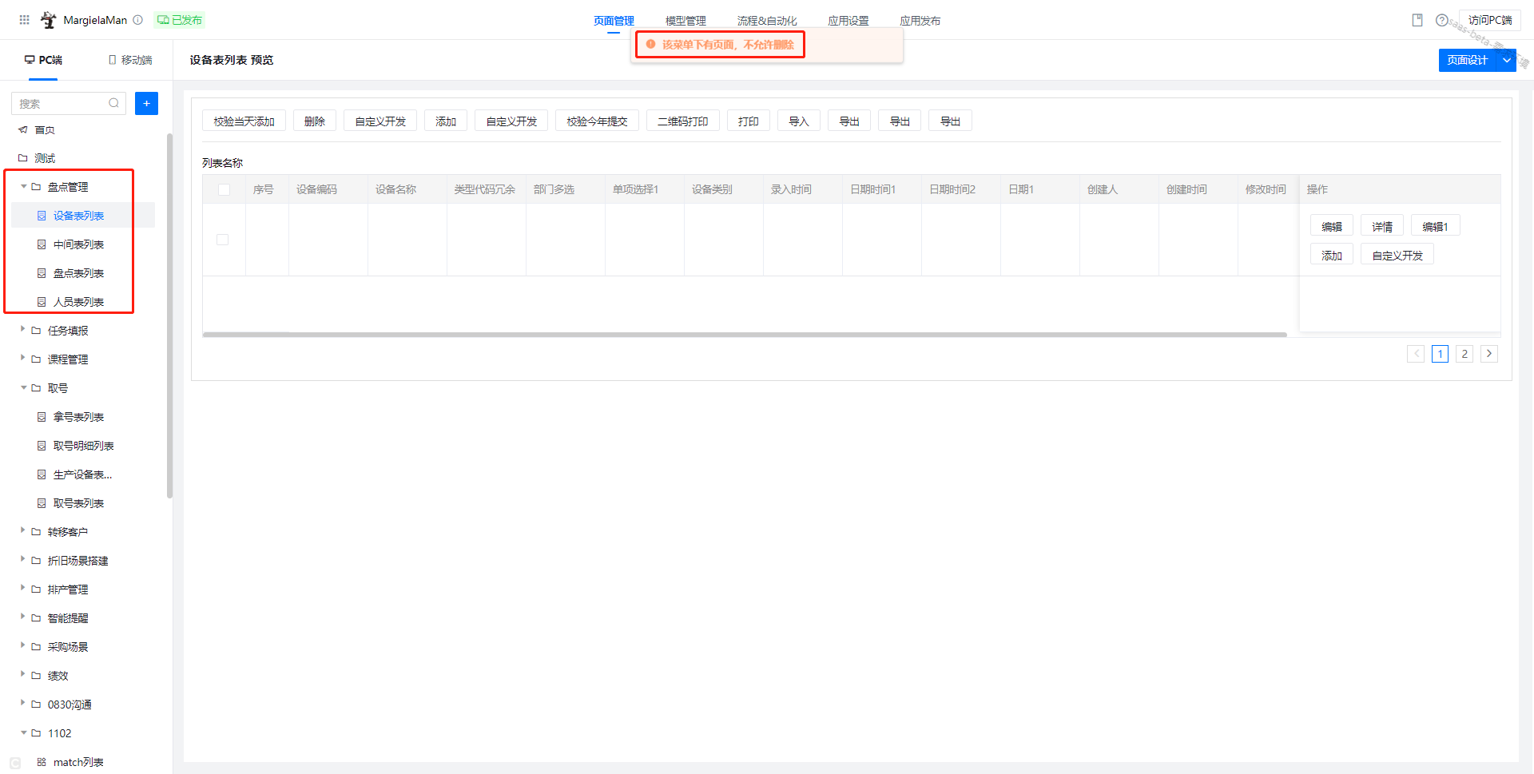This screenshot has height=774, width=1534.
Task: Click folder icon of 采购场景
Action: (x=36, y=647)
